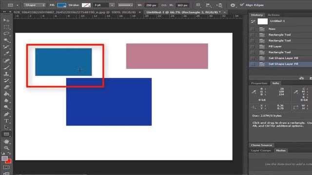
Task: Select the highlighted Set Shape Layer Fill state
Action: (281, 64)
